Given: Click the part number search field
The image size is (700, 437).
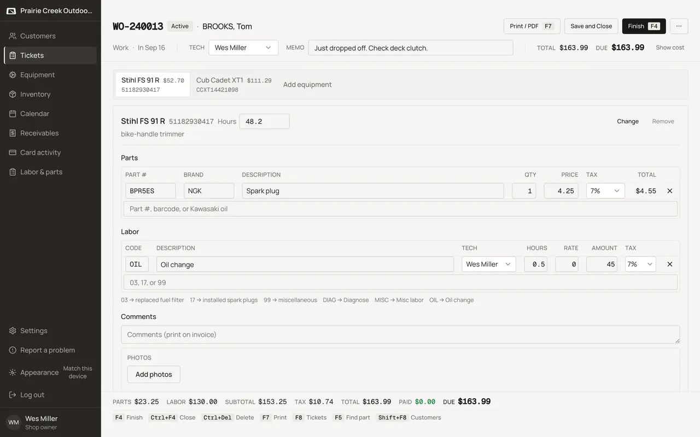Looking at the screenshot, I should point(400,209).
